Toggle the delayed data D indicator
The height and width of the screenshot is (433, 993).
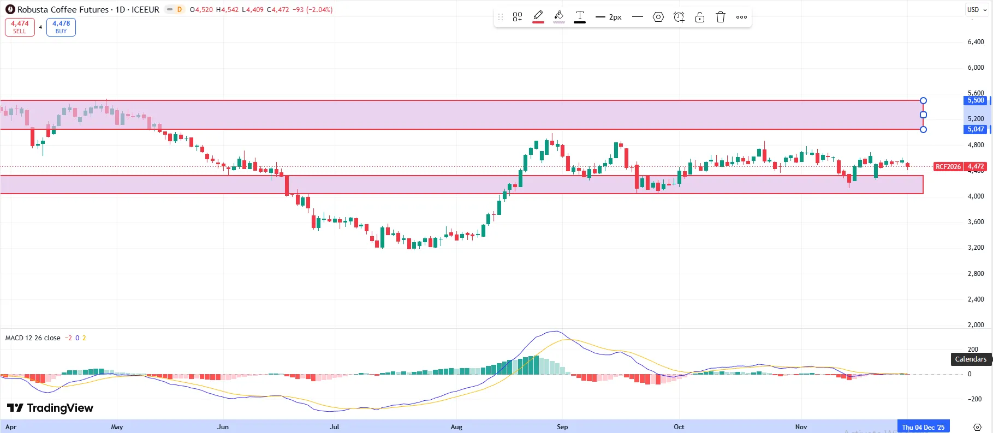pyautogui.click(x=179, y=9)
